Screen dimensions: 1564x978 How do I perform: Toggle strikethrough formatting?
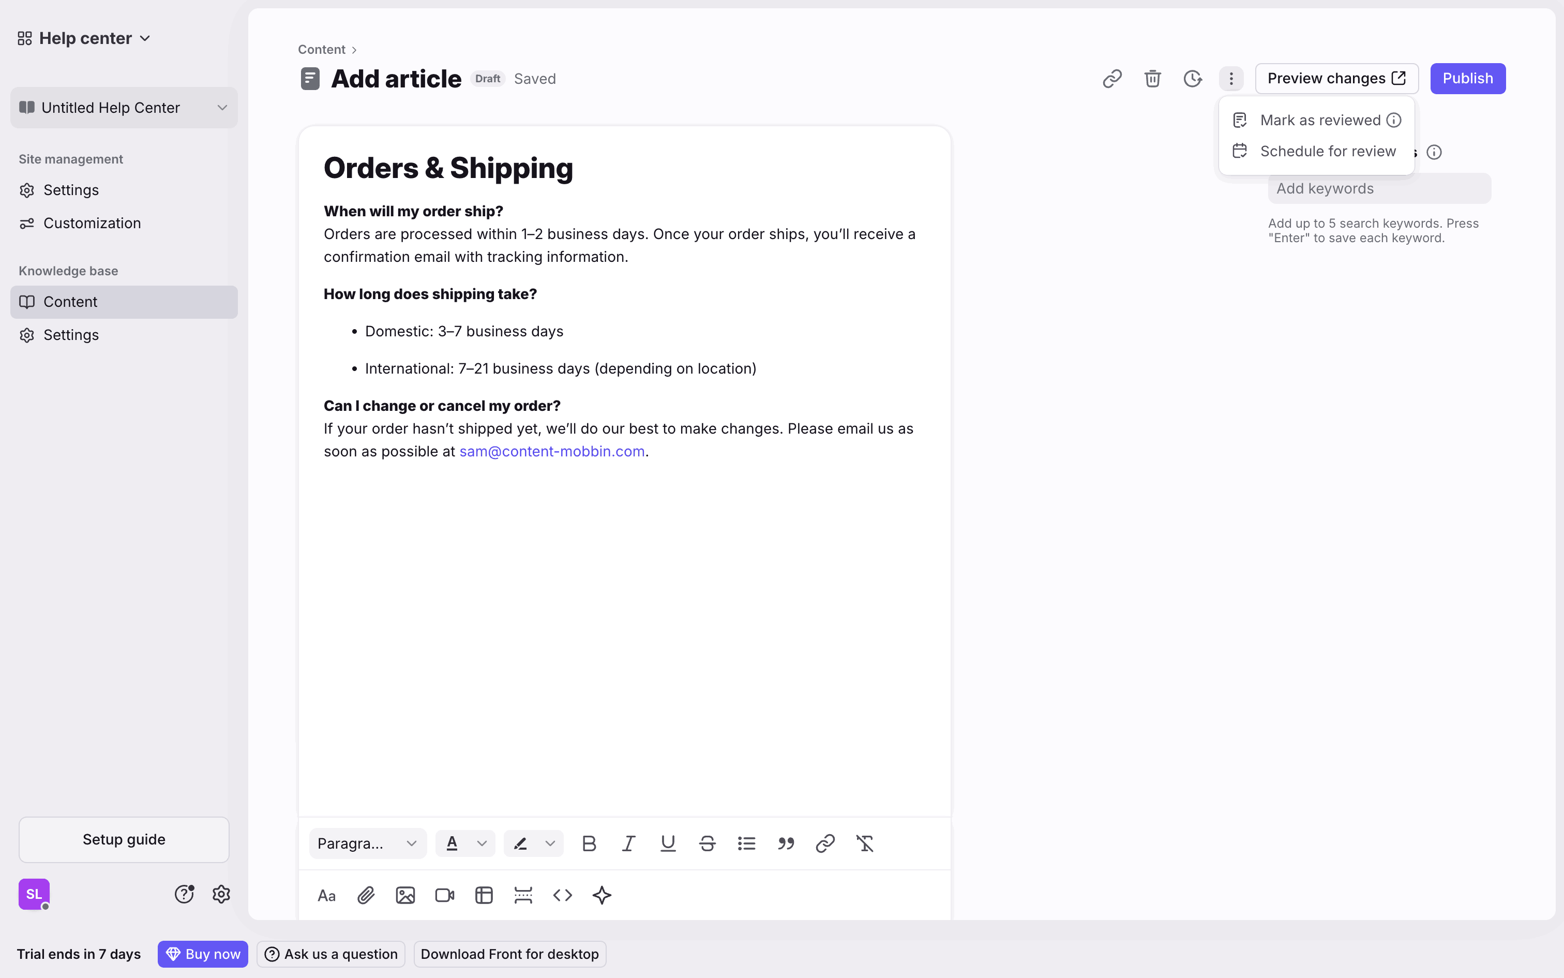pyautogui.click(x=707, y=843)
